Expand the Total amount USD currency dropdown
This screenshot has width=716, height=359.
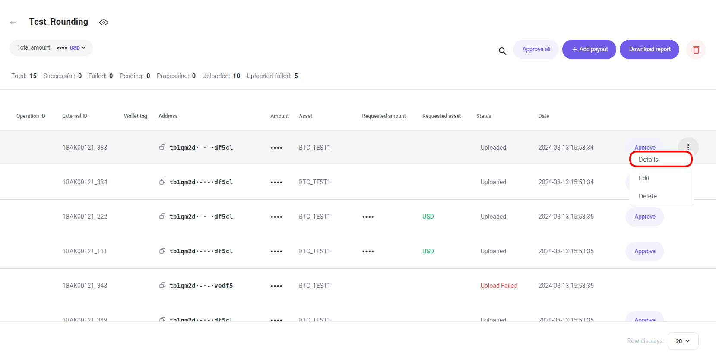tap(78, 48)
